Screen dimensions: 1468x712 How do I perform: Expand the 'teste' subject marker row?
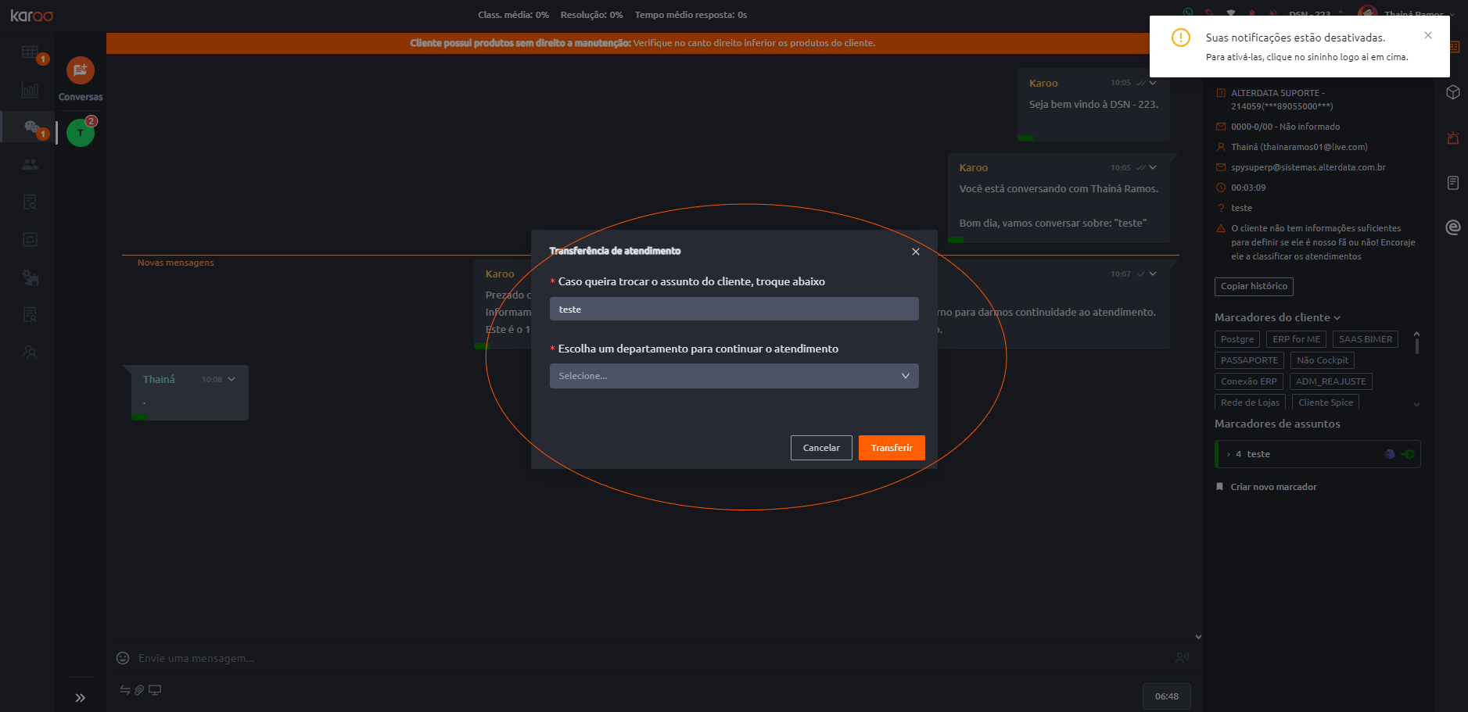[x=1229, y=454]
